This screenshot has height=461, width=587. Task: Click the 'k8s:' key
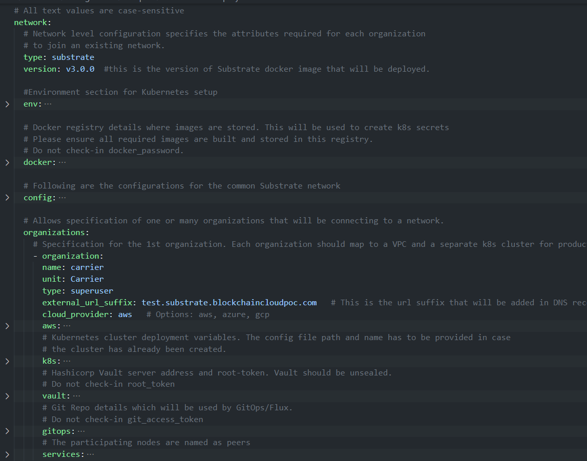[x=51, y=361]
